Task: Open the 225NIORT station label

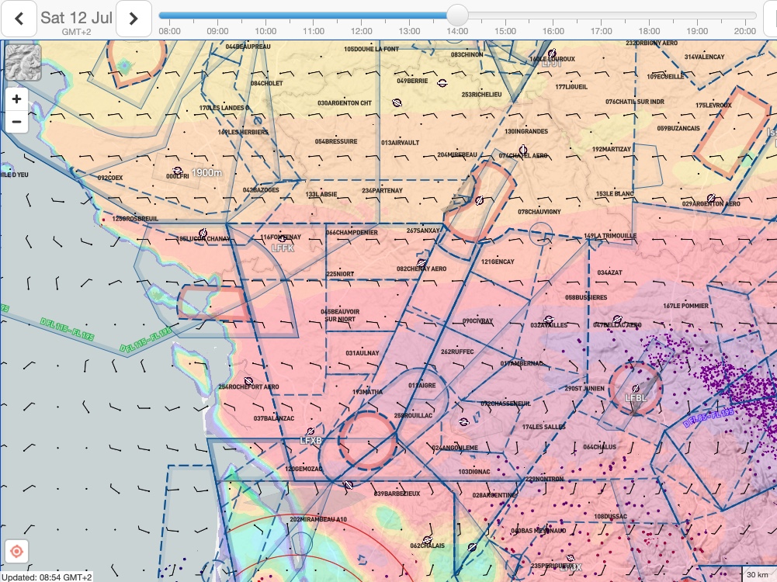Action: click(342, 274)
